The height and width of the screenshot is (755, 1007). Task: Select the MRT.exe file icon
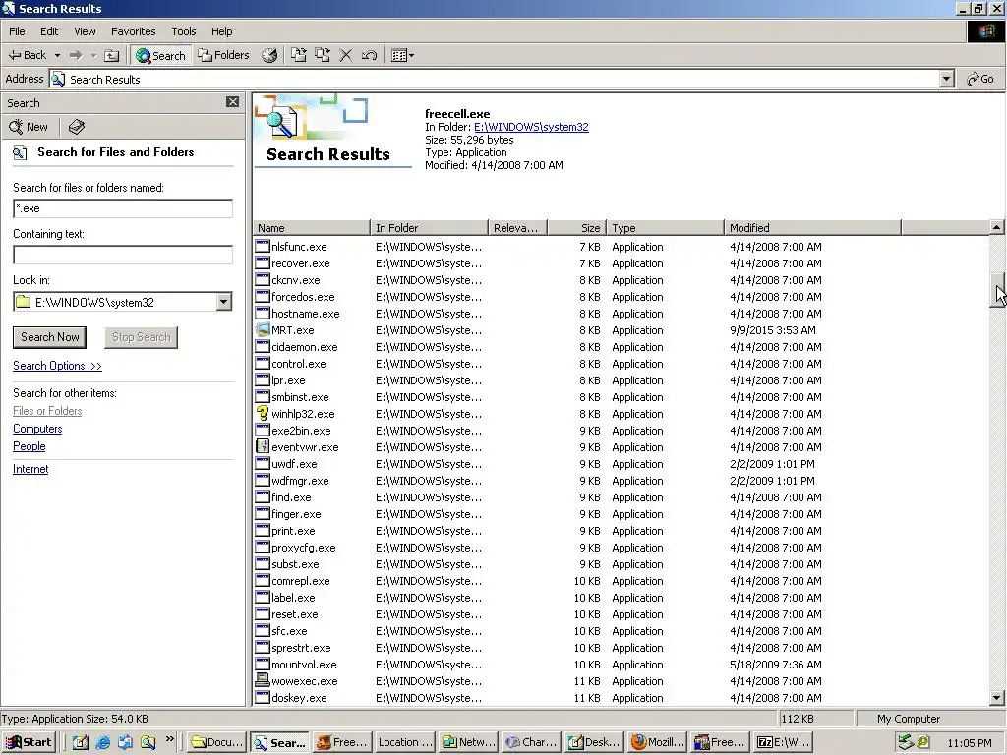click(262, 330)
